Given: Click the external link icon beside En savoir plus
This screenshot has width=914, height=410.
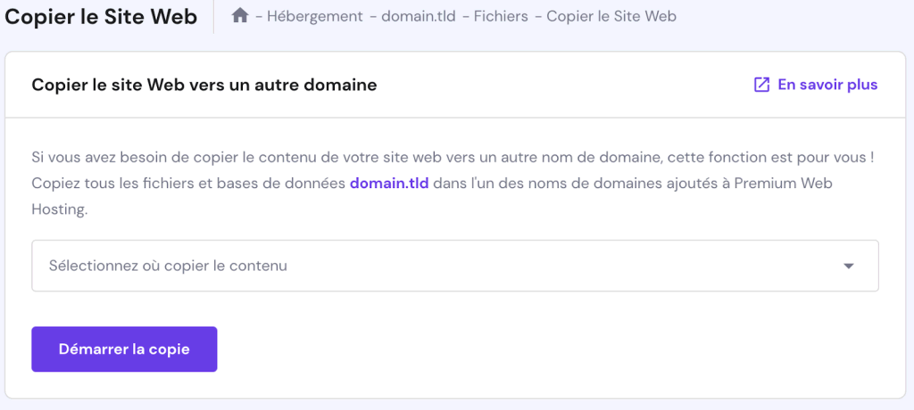Looking at the screenshot, I should point(761,85).
